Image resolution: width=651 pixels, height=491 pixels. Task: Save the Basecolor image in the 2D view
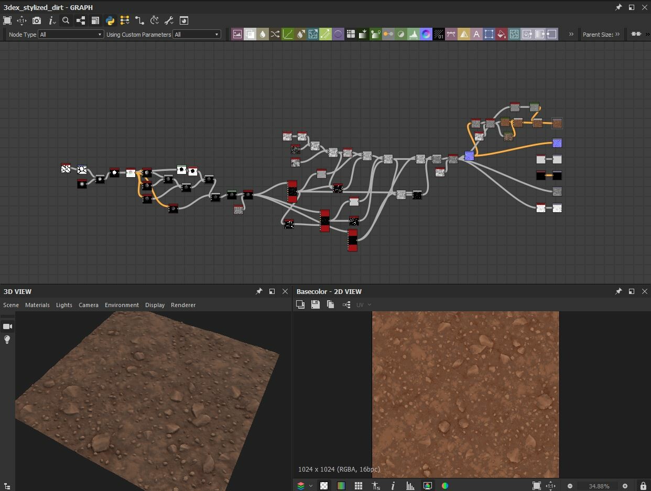tap(315, 304)
